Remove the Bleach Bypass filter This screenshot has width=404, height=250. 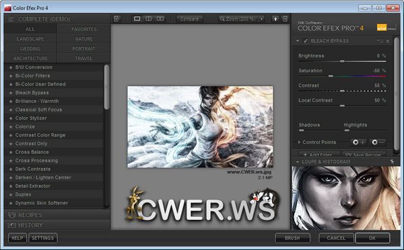coord(388,41)
